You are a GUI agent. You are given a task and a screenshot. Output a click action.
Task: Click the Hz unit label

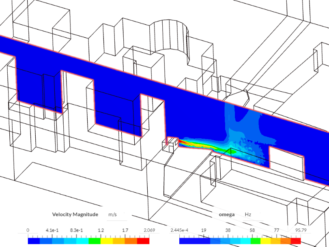click(x=248, y=214)
